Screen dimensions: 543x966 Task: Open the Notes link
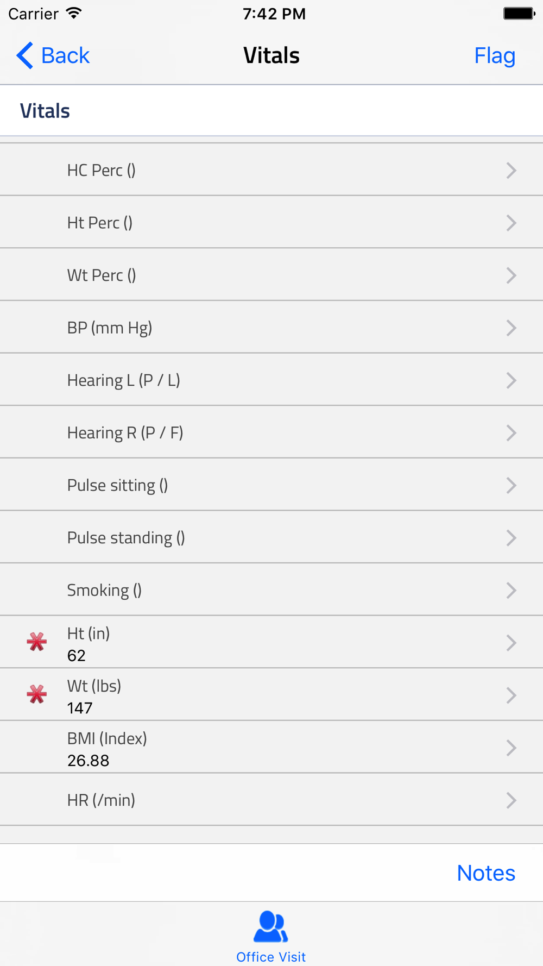(x=485, y=873)
